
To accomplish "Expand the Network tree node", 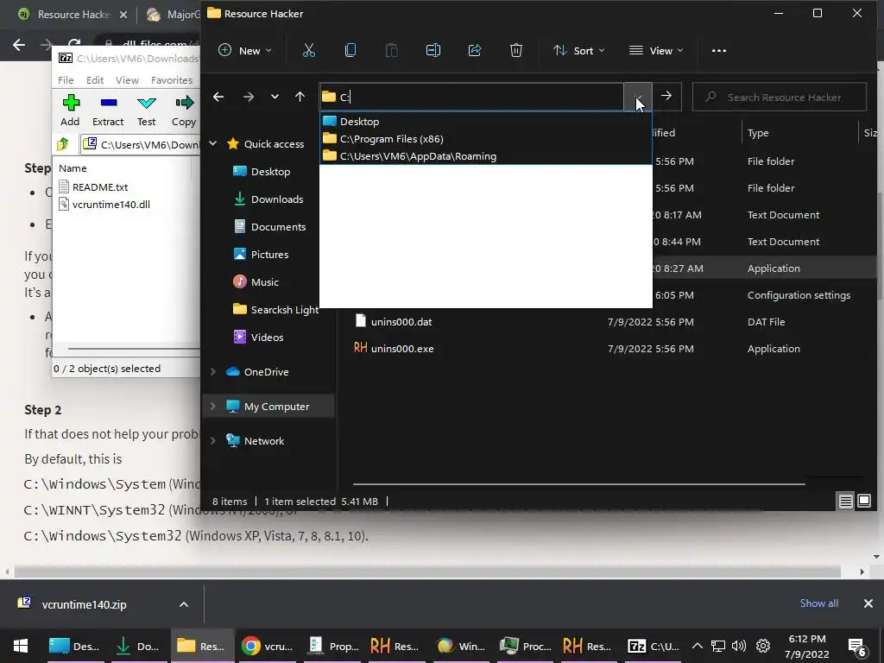I will coord(213,440).
